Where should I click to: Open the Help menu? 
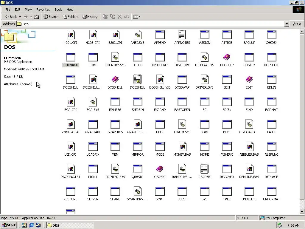[x=70, y=10]
